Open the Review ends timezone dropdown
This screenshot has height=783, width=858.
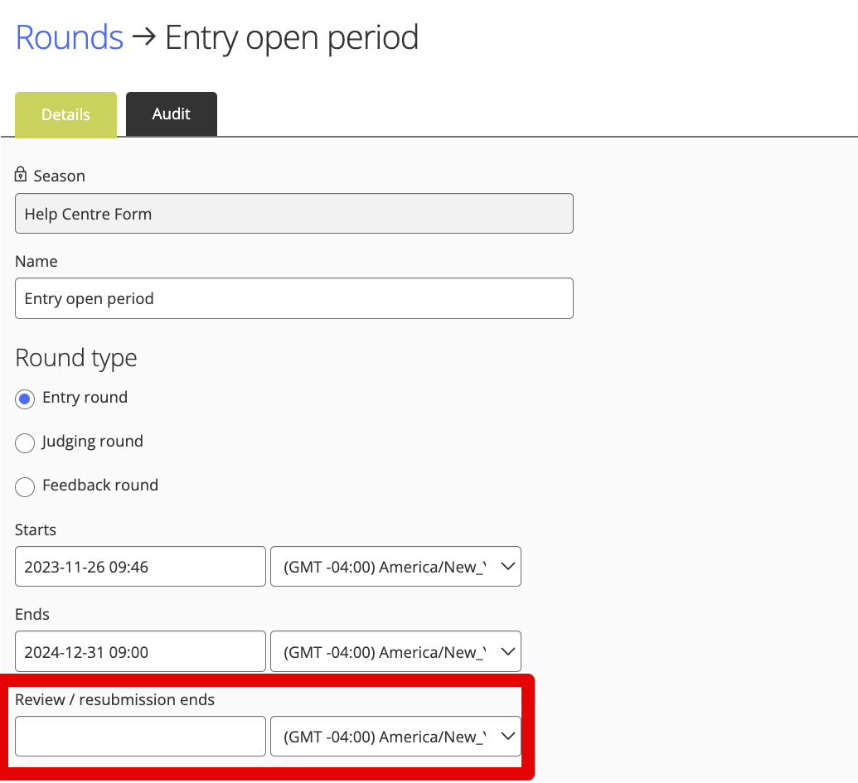pos(395,736)
